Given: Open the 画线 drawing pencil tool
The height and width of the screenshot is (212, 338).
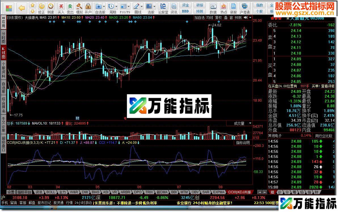Looking at the screenshot, I should tap(137, 6).
